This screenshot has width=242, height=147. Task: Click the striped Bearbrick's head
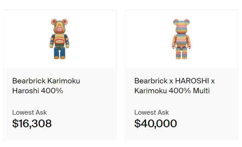click(182, 26)
